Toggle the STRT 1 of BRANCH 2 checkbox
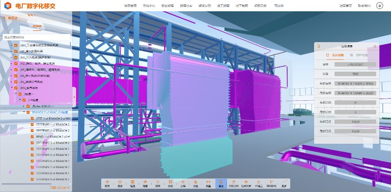The width and height of the screenshot is (391, 192). [32, 118]
